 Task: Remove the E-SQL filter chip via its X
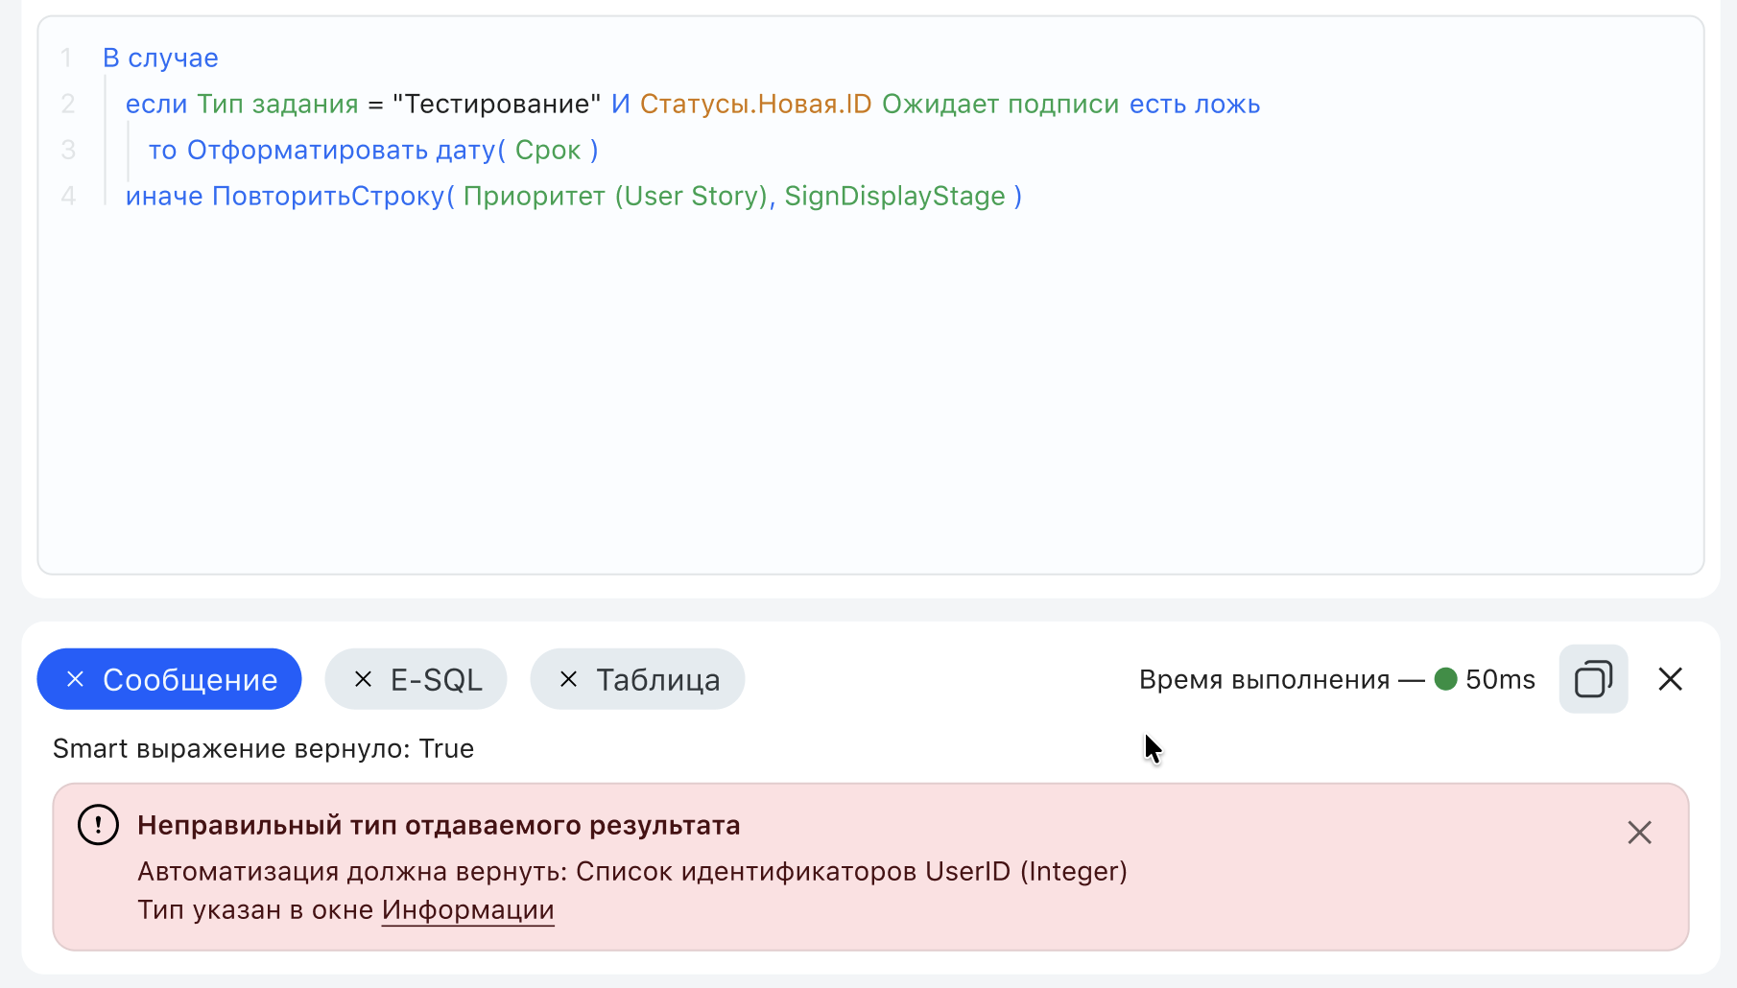pos(364,679)
